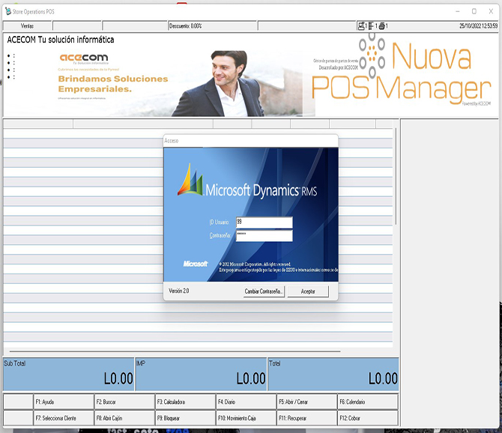Click F10: Movimiento Caja button
Image resolution: width=502 pixels, height=433 pixels.
click(247, 418)
